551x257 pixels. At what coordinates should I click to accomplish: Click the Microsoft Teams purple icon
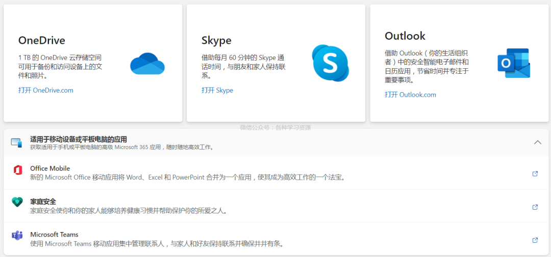coord(17,235)
